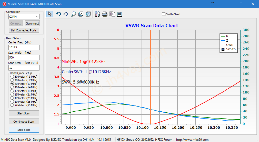
Task: Click the app icon in title bar
Action: click(4, 4)
